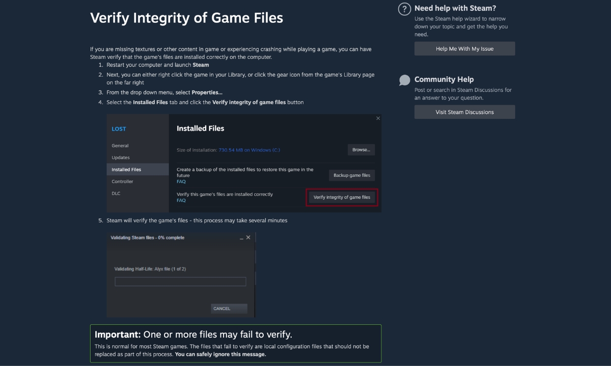611x366 pixels.
Task: Click the bold Properties... text in step 3
Action: (207, 93)
